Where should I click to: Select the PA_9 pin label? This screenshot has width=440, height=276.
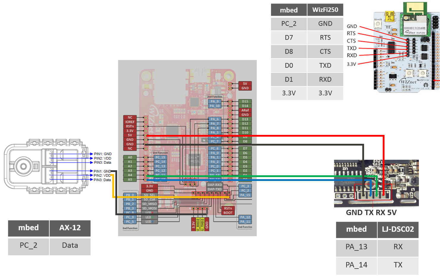pyautogui.click(x=214, y=101)
